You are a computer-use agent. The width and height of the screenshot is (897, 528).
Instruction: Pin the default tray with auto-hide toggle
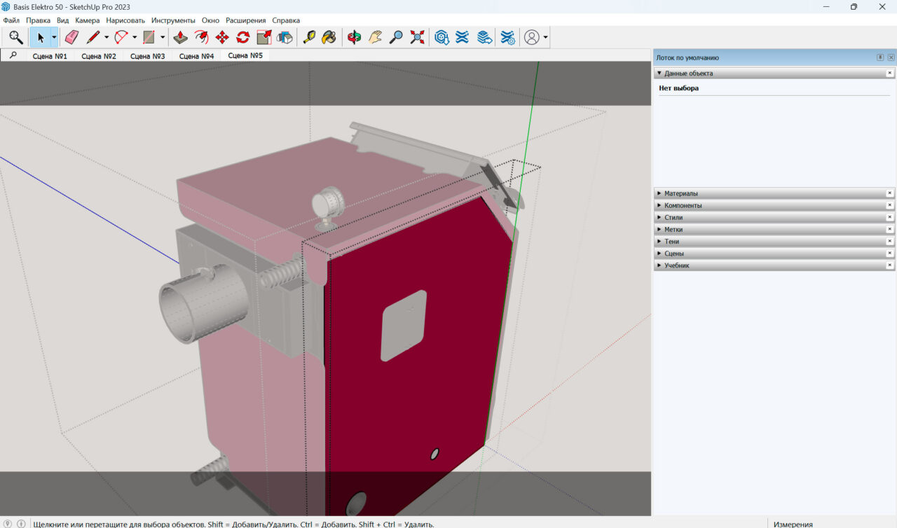[880, 57]
